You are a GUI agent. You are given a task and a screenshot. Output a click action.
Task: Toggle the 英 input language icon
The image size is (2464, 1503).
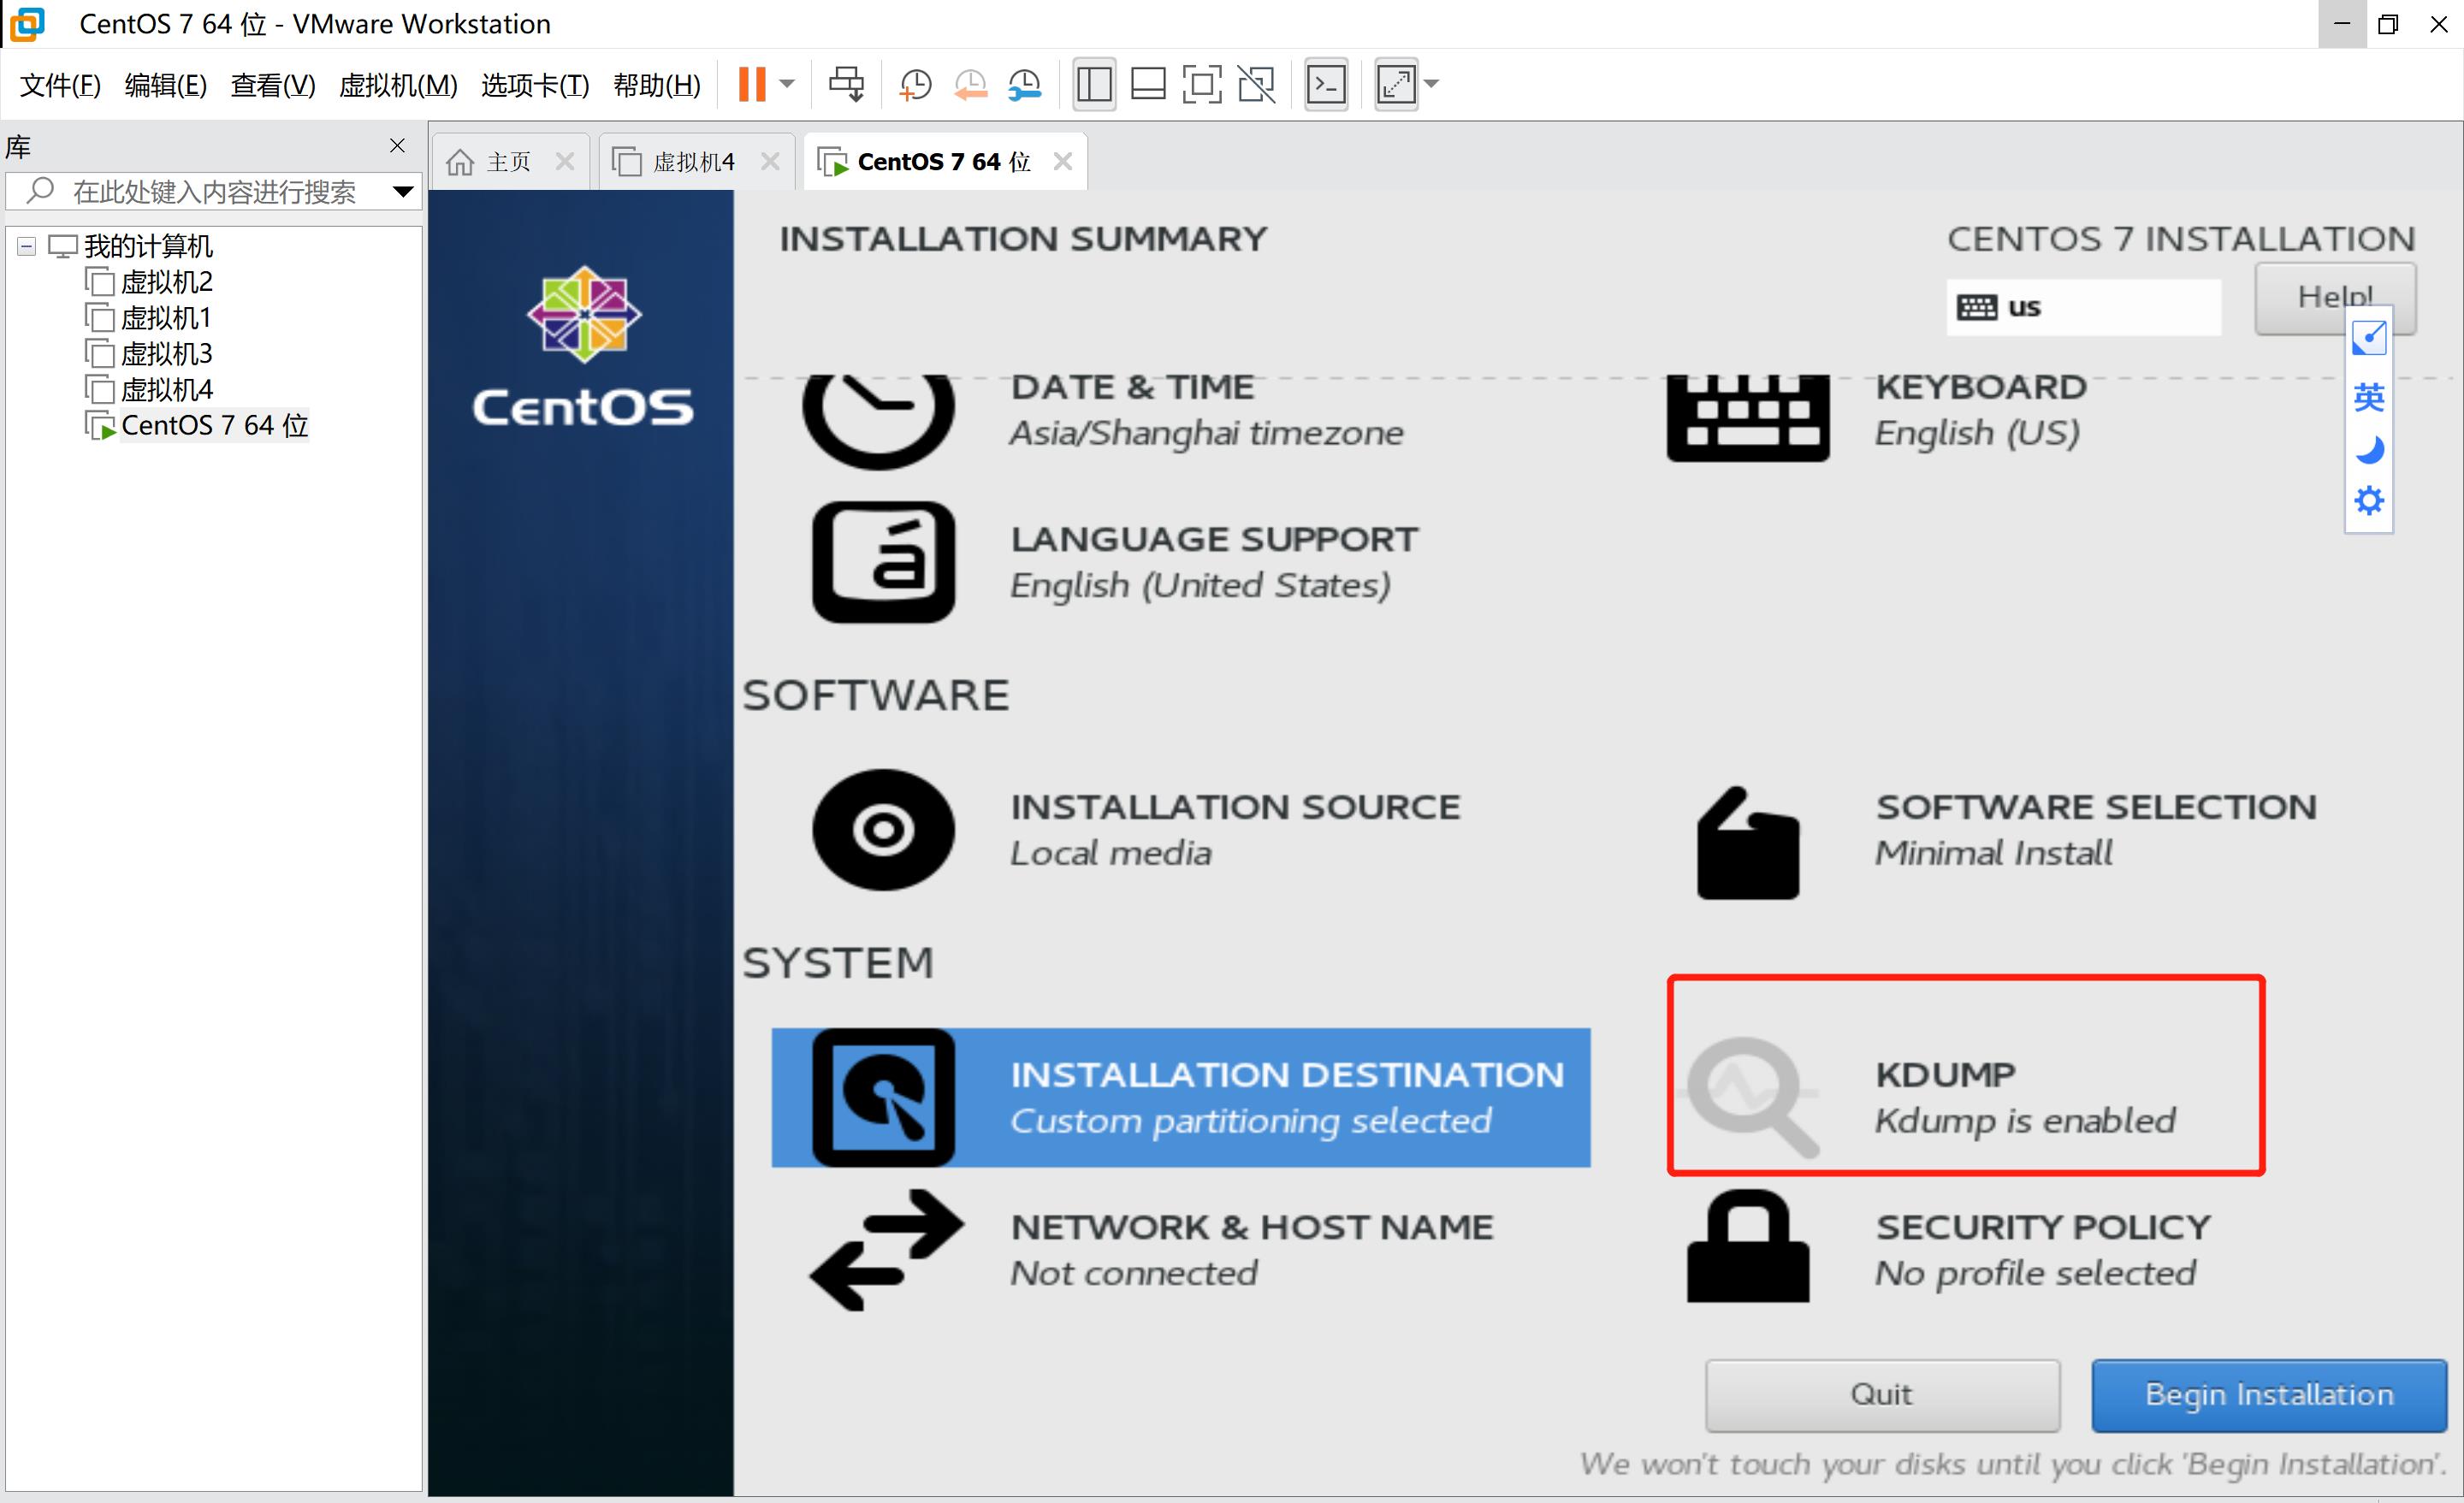2369,398
